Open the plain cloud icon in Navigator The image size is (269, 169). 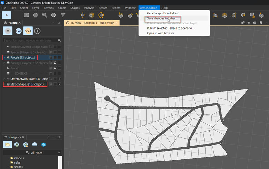[x=34, y=144]
